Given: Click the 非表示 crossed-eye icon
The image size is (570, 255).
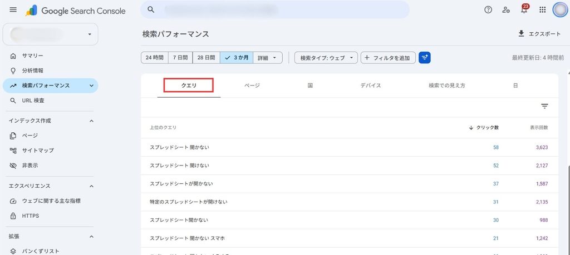Looking at the screenshot, I should click(x=13, y=166).
